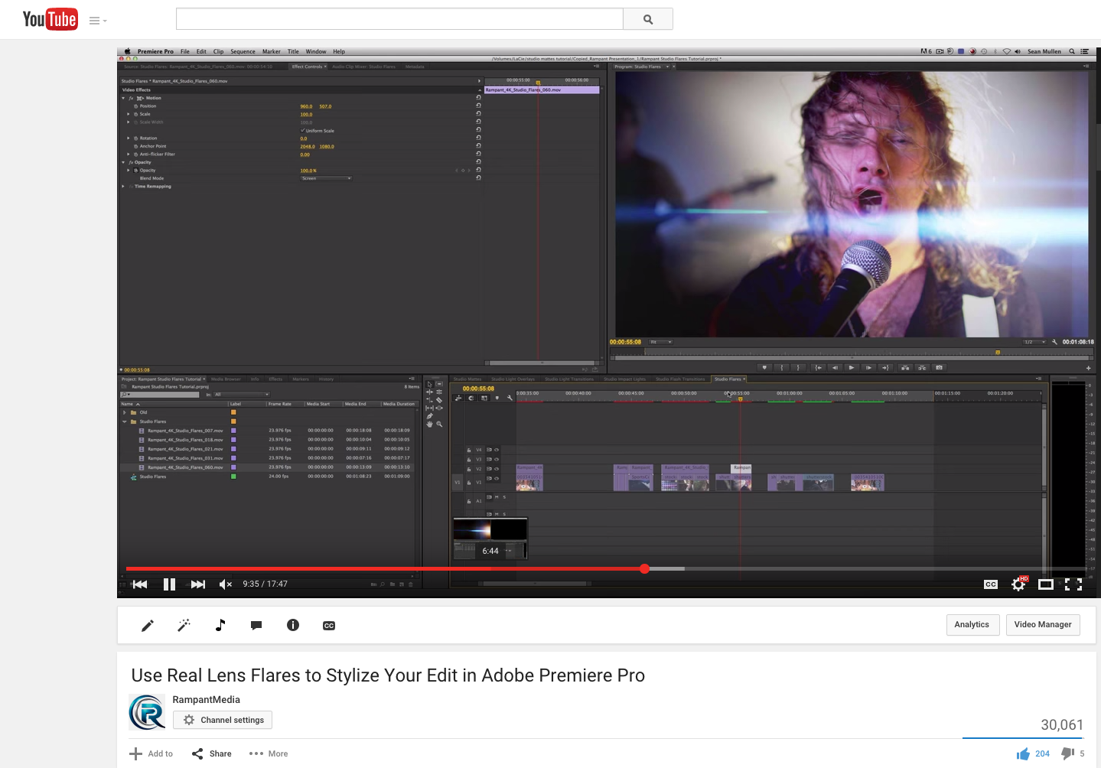Expand the Rotation property
The image size is (1101, 768).
[129, 138]
